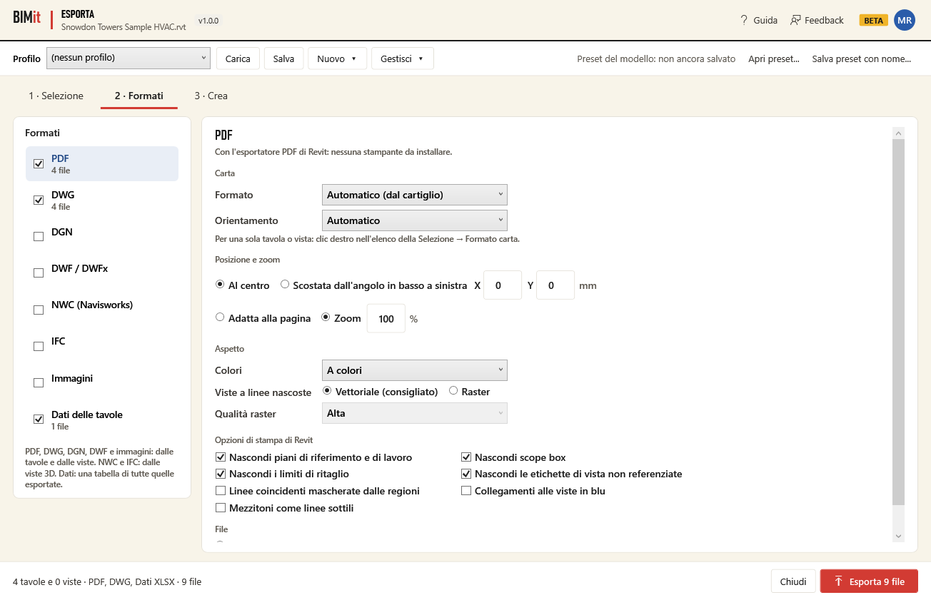
Task: Click the BETA badge
Action: click(x=874, y=20)
